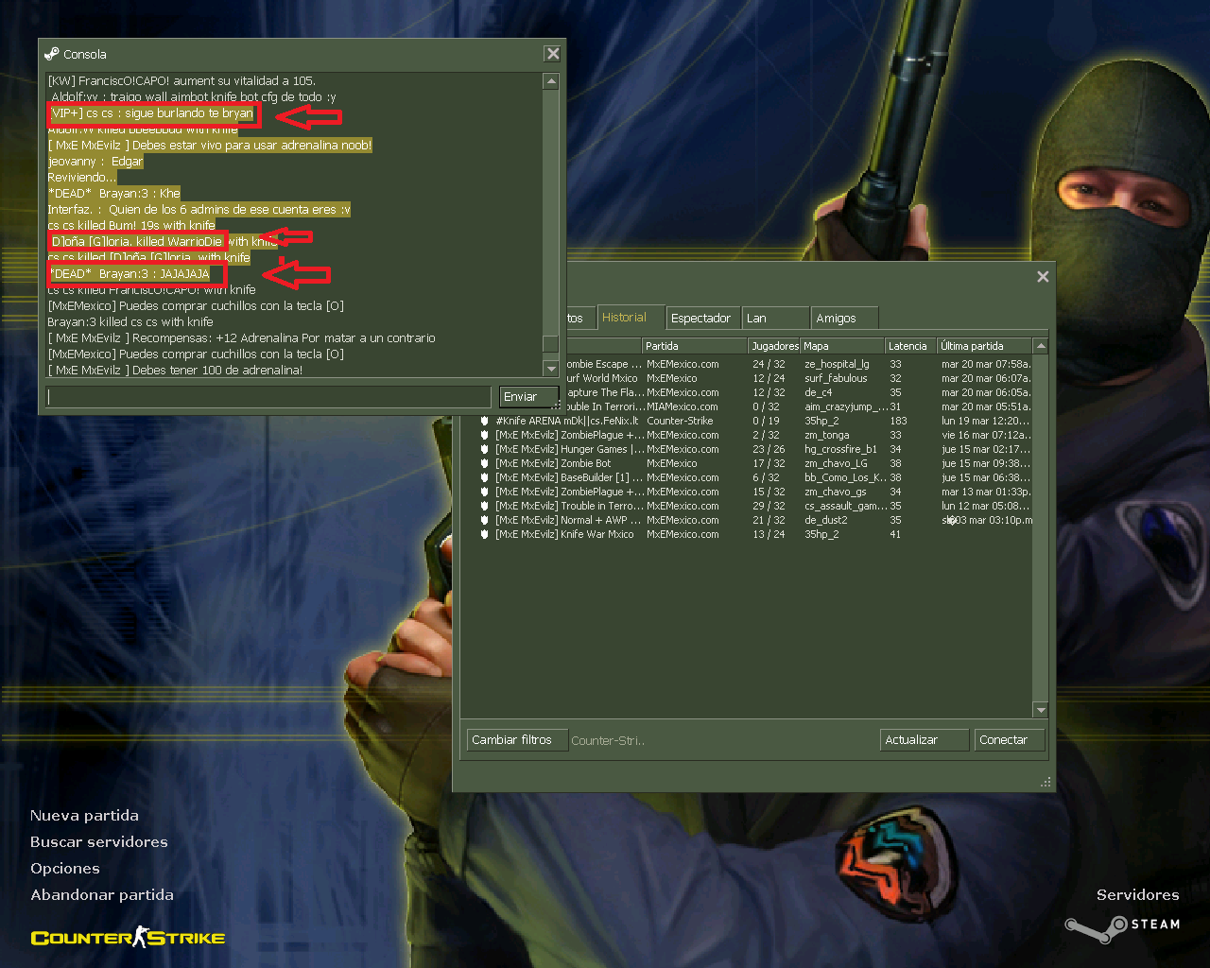The height and width of the screenshot is (968, 1210).
Task: Click shield icon beside Trouble in Terro server
Action: [x=484, y=506]
